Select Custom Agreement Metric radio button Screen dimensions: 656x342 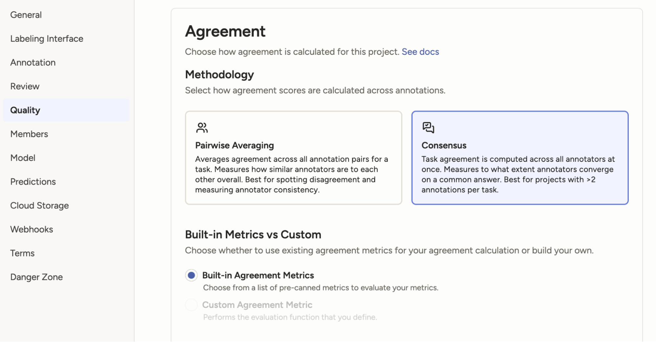click(191, 305)
